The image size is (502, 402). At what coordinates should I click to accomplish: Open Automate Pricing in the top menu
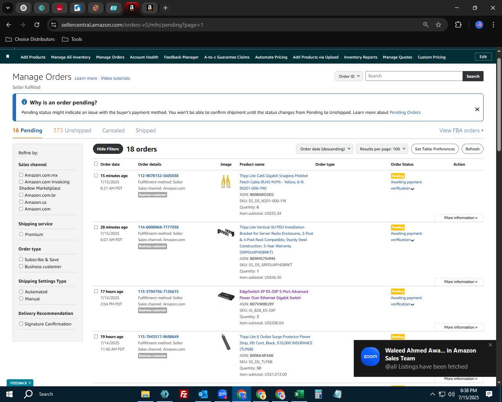(x=271, y=57)
